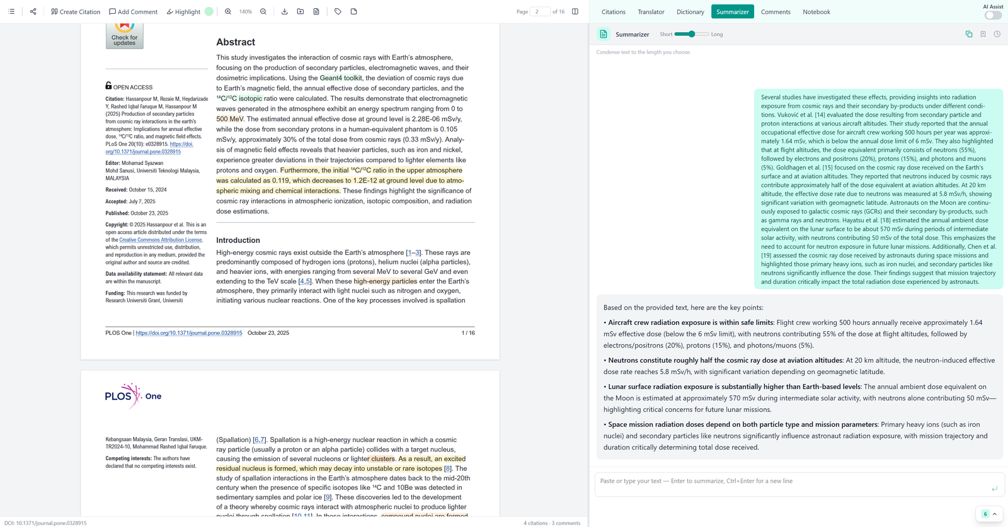Click the PLOS One logo on page two
Viewport: 1008px width, 527px height.
click(x=133, y=396)
